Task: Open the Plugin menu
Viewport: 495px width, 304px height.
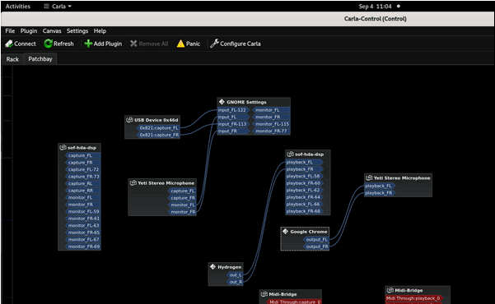Action: coord(29,31)
